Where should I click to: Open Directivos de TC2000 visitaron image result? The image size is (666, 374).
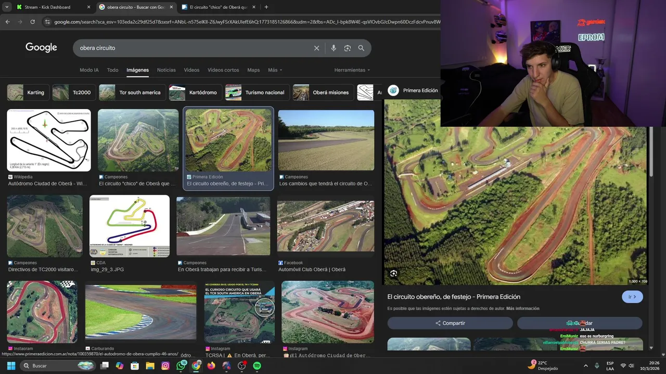tap(45, 226)
